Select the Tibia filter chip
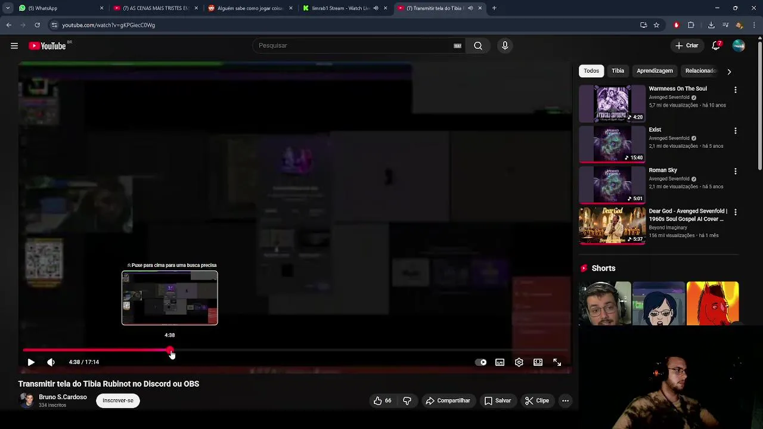The image size is (763, 429). (618, 71)
